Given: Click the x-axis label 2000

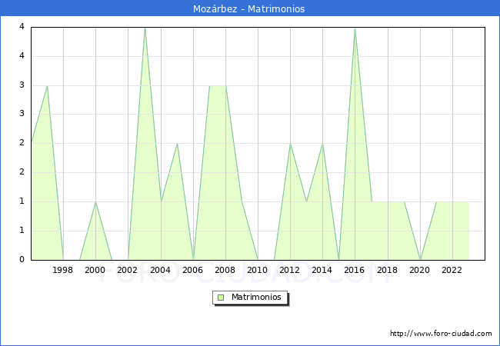Looking at the screenshot, I should coord(95,270).
